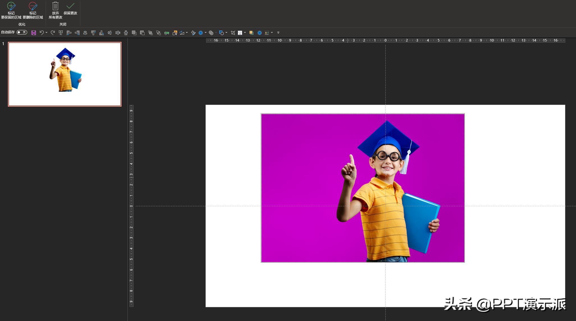This screenshot has height=321, width=576.
Task: Click the Align Top icon
Action: [93, 33]
